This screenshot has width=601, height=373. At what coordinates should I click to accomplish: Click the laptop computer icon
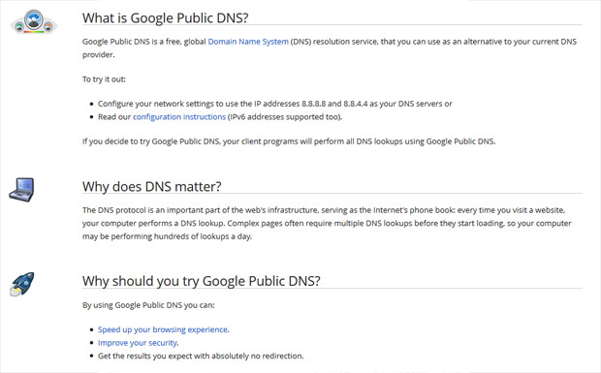point(22,190)
